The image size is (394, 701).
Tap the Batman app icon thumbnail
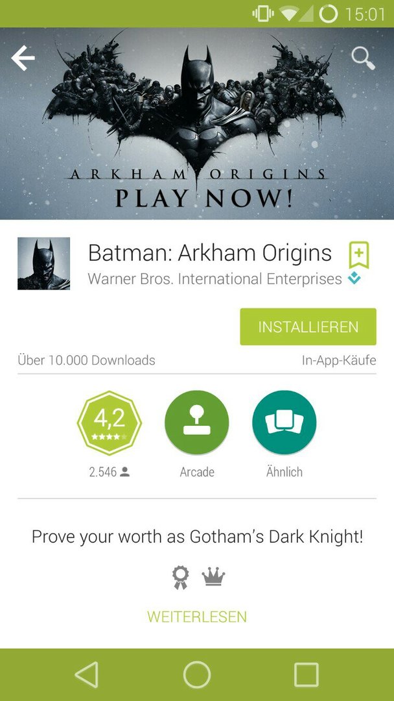point(43,264)
